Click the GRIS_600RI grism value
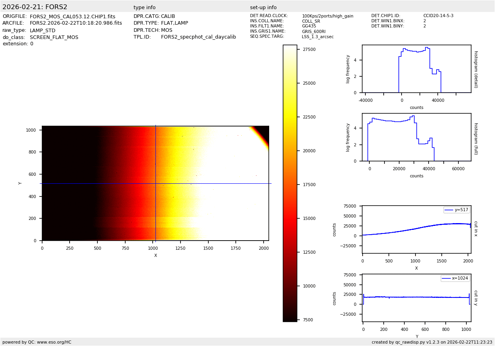This screenshot has width=495, height=346. (314, 31)
